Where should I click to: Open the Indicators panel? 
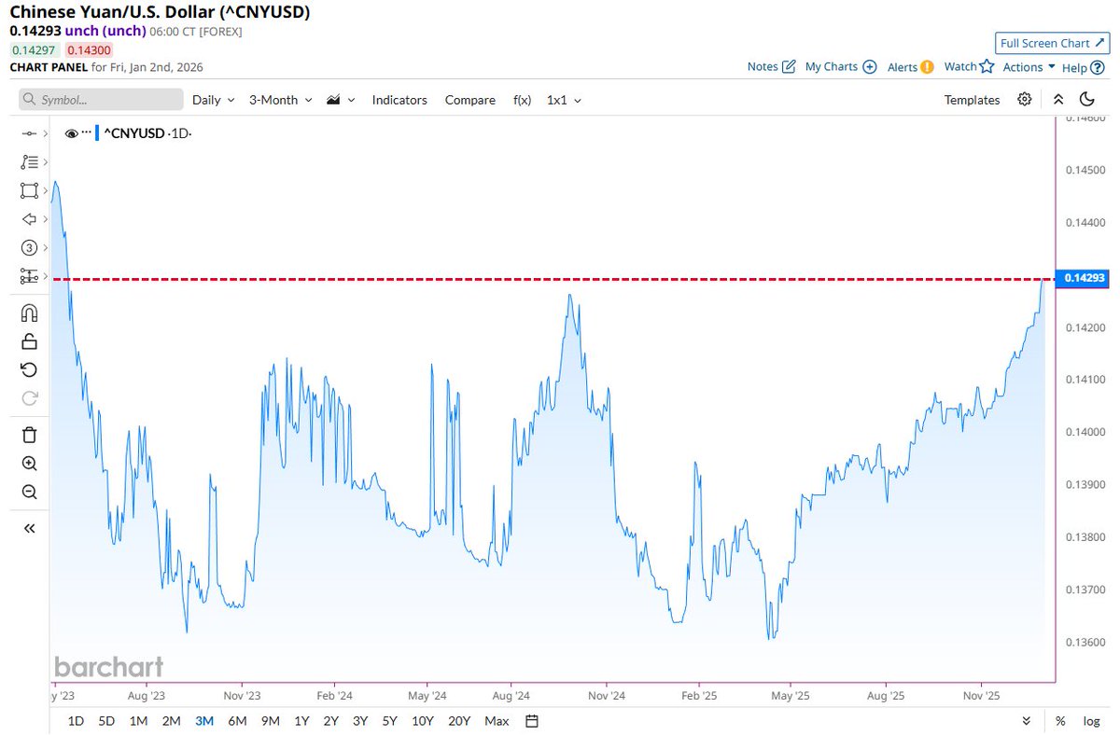399,99
